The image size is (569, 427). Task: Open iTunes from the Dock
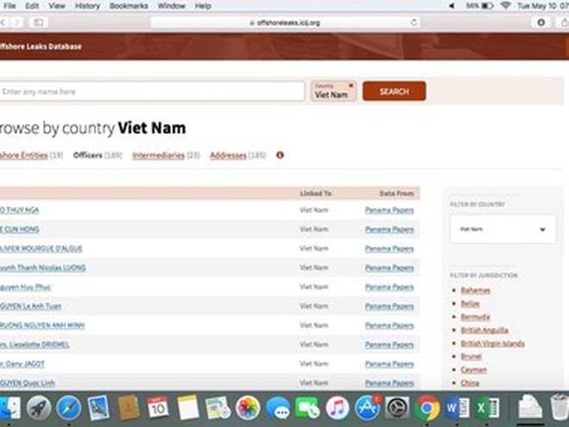337,407
